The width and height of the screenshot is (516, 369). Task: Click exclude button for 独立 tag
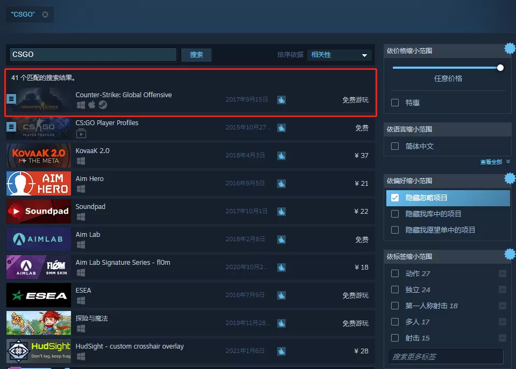tap(503, 290)
